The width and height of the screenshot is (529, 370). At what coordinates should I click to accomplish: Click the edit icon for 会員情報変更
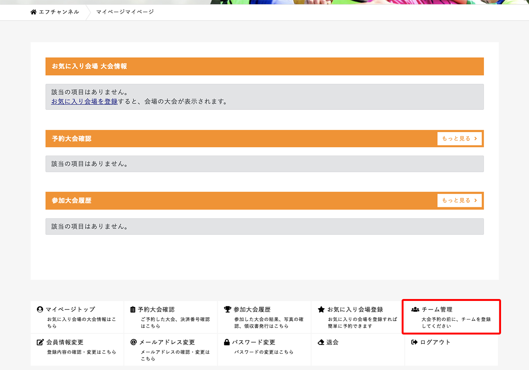point(40,342)
